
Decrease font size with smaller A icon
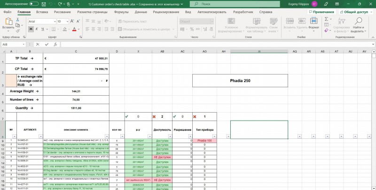(x=78, y=21)
